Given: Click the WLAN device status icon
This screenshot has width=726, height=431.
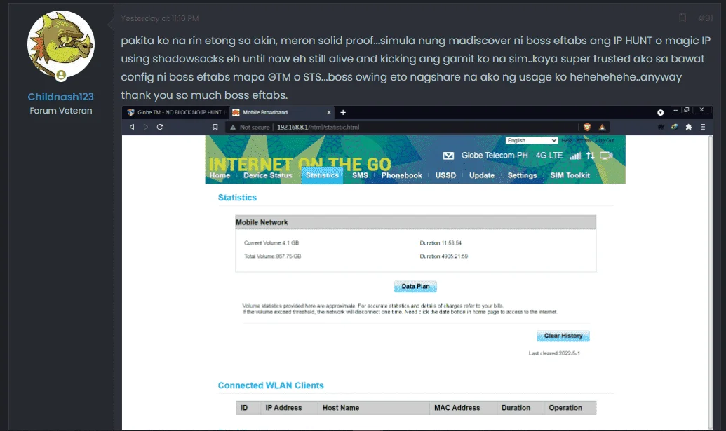Looking at the screenshot, I should [606, 156].
